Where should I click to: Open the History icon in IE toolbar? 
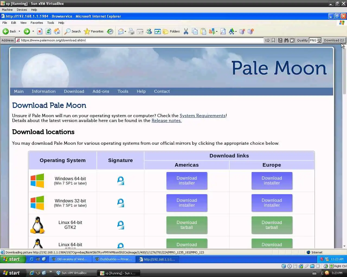(110, 31)
